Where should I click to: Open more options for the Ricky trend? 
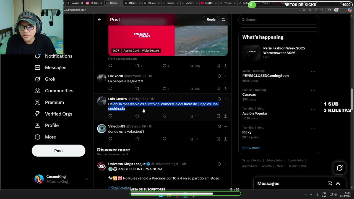coord(313,128)
